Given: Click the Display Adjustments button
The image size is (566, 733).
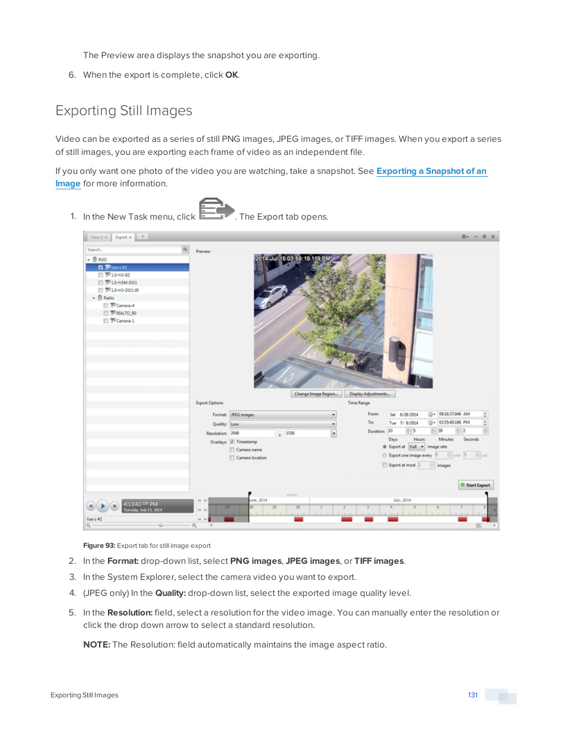Looking at the screenshot, I should click(370, 394).
